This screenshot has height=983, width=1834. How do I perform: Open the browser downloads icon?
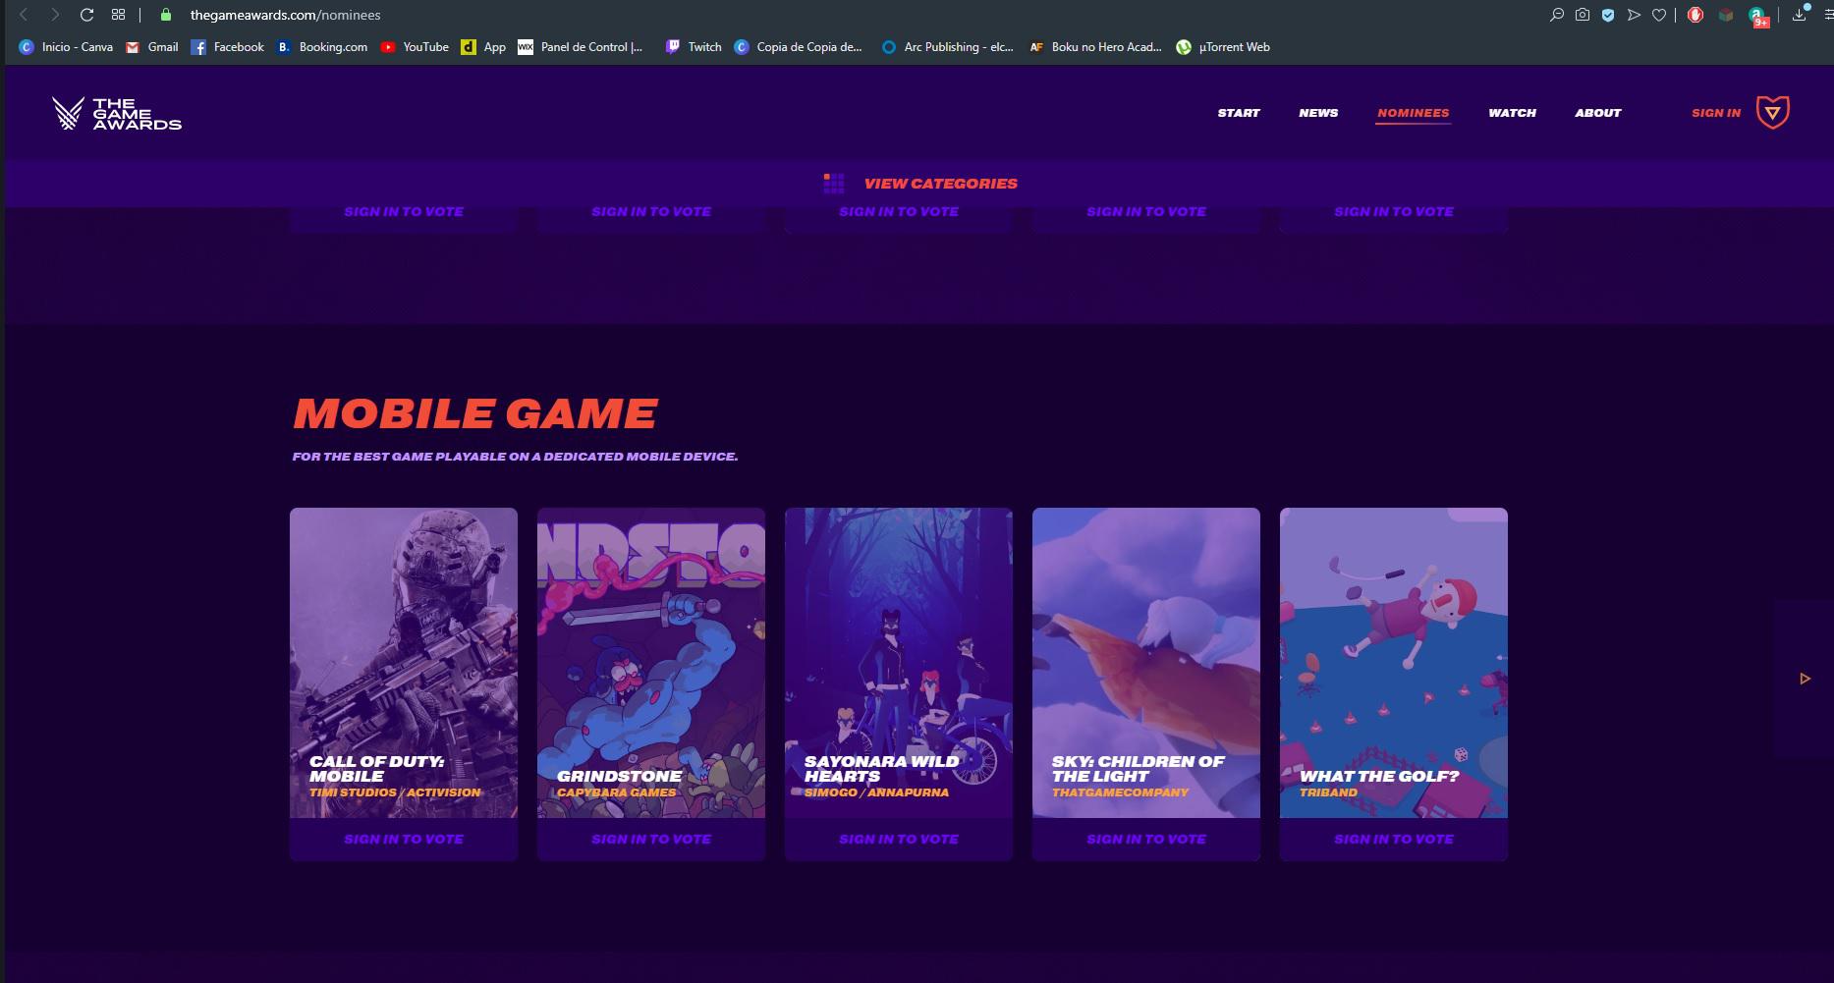click(1799, 15)
